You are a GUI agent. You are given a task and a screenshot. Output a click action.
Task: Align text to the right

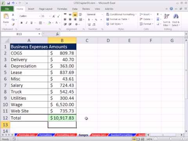click(75, 20)
